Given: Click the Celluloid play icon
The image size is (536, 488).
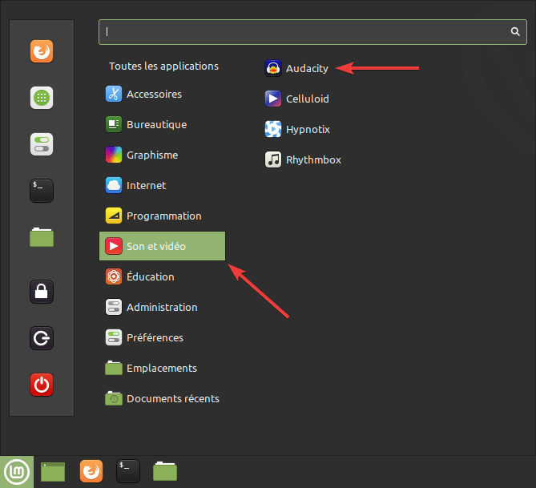Looking at the screenshot, I should (272, 99).
